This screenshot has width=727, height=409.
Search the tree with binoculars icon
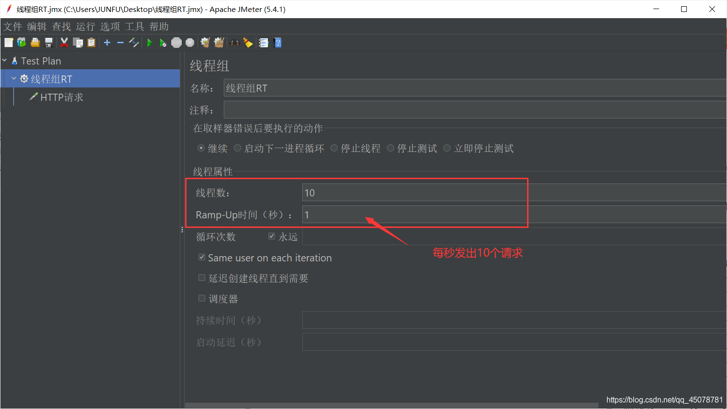tap(235, 43)
